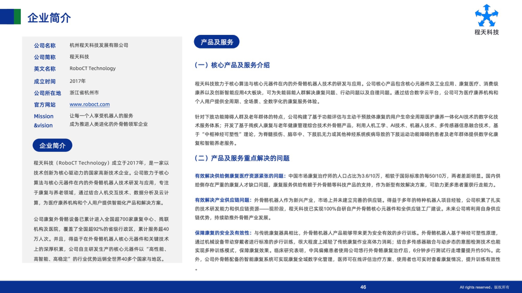Select the 公司名称 label
Viewport: 522px width, 293px height.
45,46
